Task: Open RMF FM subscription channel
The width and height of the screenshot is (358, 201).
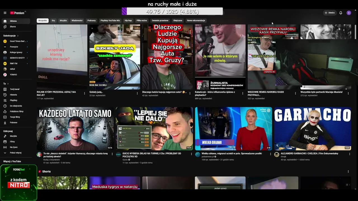Action: (16, 64)
